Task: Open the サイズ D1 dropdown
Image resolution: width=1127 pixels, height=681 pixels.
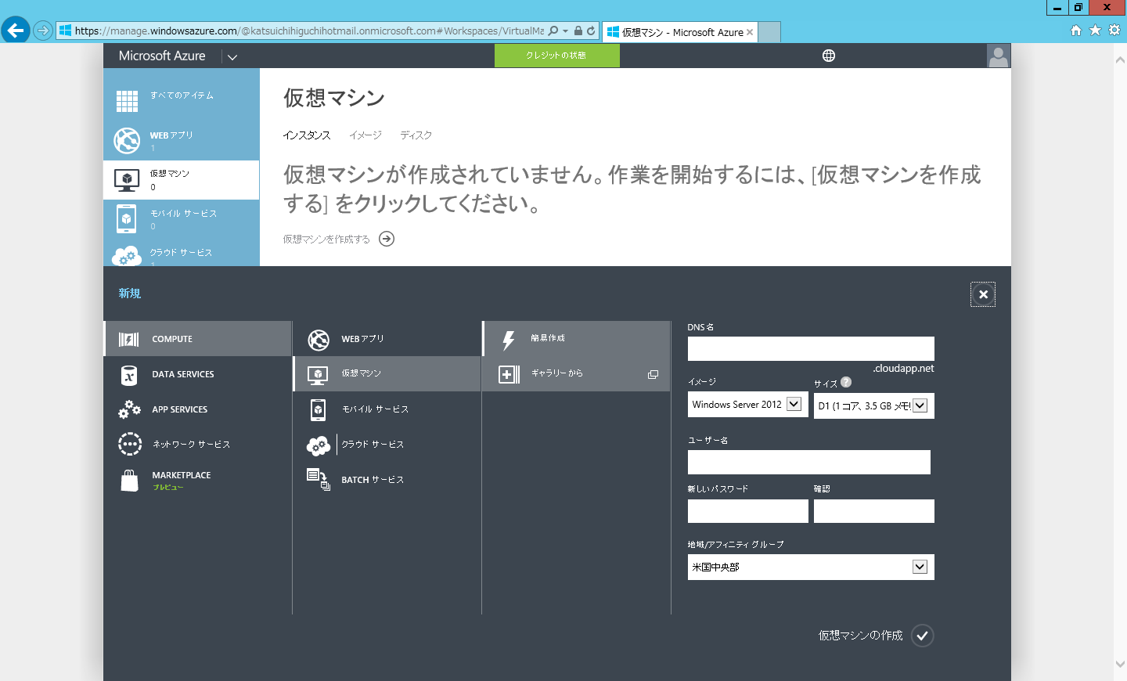Action: click(x=873, y=405)
